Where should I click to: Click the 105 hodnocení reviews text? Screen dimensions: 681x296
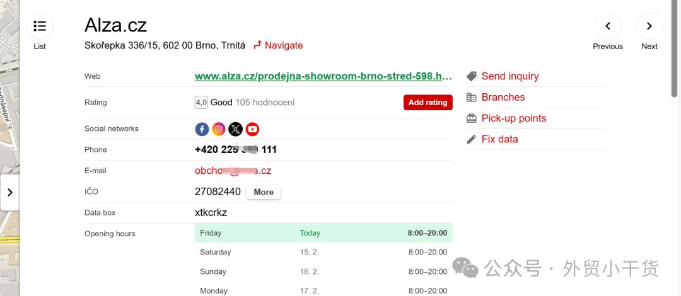click(x=265, y=103)
